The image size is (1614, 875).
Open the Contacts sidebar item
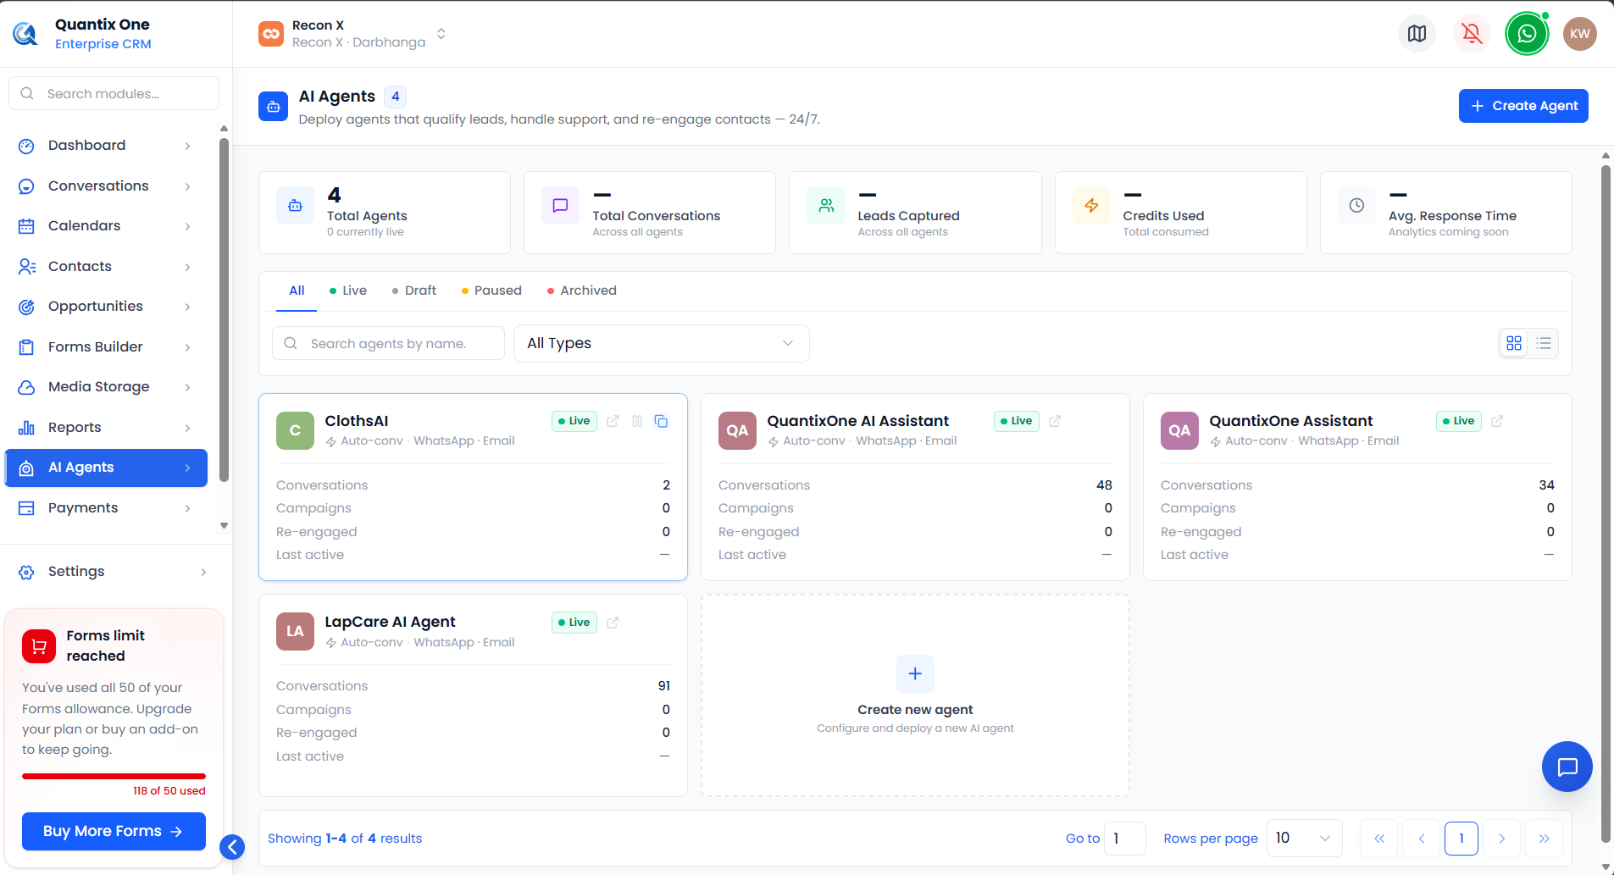pyautogui.click(x=106, y=267)
